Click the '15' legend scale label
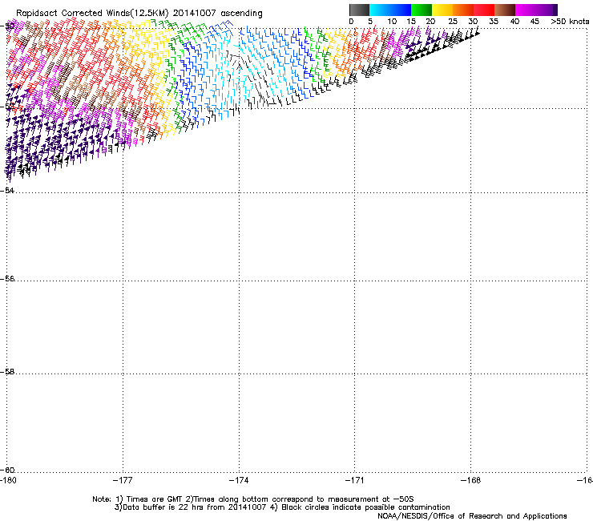Image resolution: width=593 pixels, height=521 pixels. (x=411, y=22)
